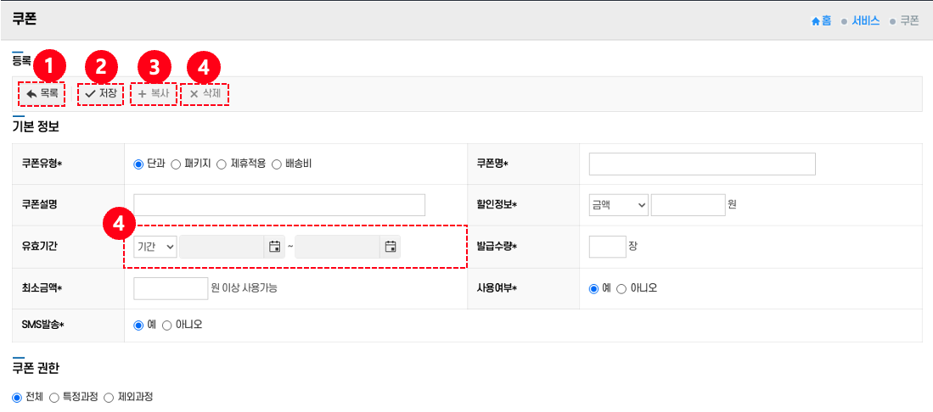Select the 제휴적용 coupon type
This screenshot has height=412, width=933.
[x=222, y=164]
